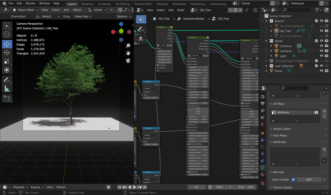The width and height of the screenshot is (331, 195).
Task: Activate the Transform tool
Action: pyautogui.click(x=7, y=70)
